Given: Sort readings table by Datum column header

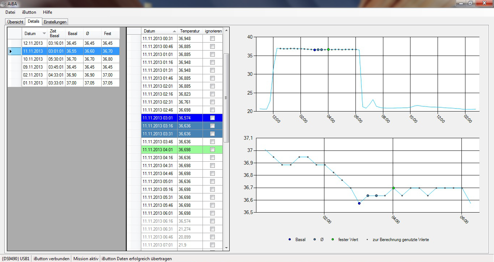Looking at the screenshot, I should 160,31.
